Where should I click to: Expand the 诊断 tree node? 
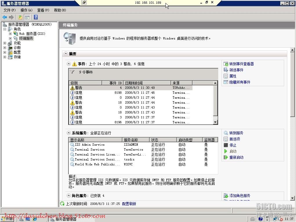coord(5,48)
